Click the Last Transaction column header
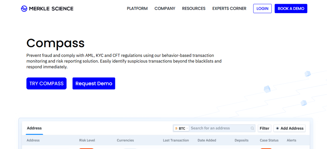Viewport: 327px width, 149px height. (176, 140)
